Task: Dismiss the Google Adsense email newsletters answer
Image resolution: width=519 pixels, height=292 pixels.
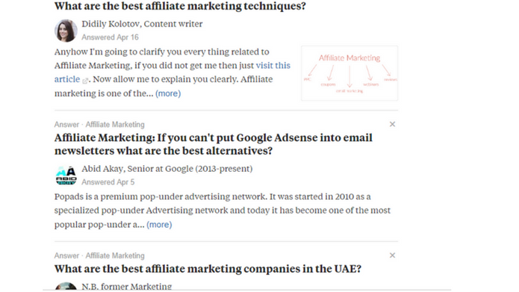Action: point(392,124)
